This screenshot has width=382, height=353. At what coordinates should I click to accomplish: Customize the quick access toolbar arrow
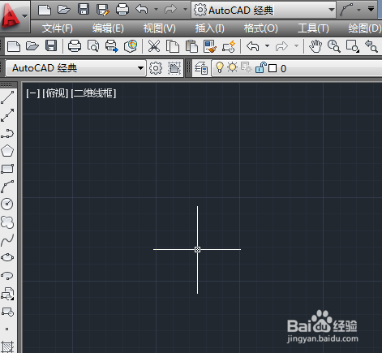pos(371,9)
